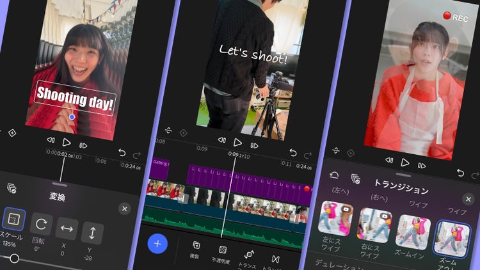Select the "Shooting day!" text box
Screen dimensions: 480x270
[x=76, y=99]
